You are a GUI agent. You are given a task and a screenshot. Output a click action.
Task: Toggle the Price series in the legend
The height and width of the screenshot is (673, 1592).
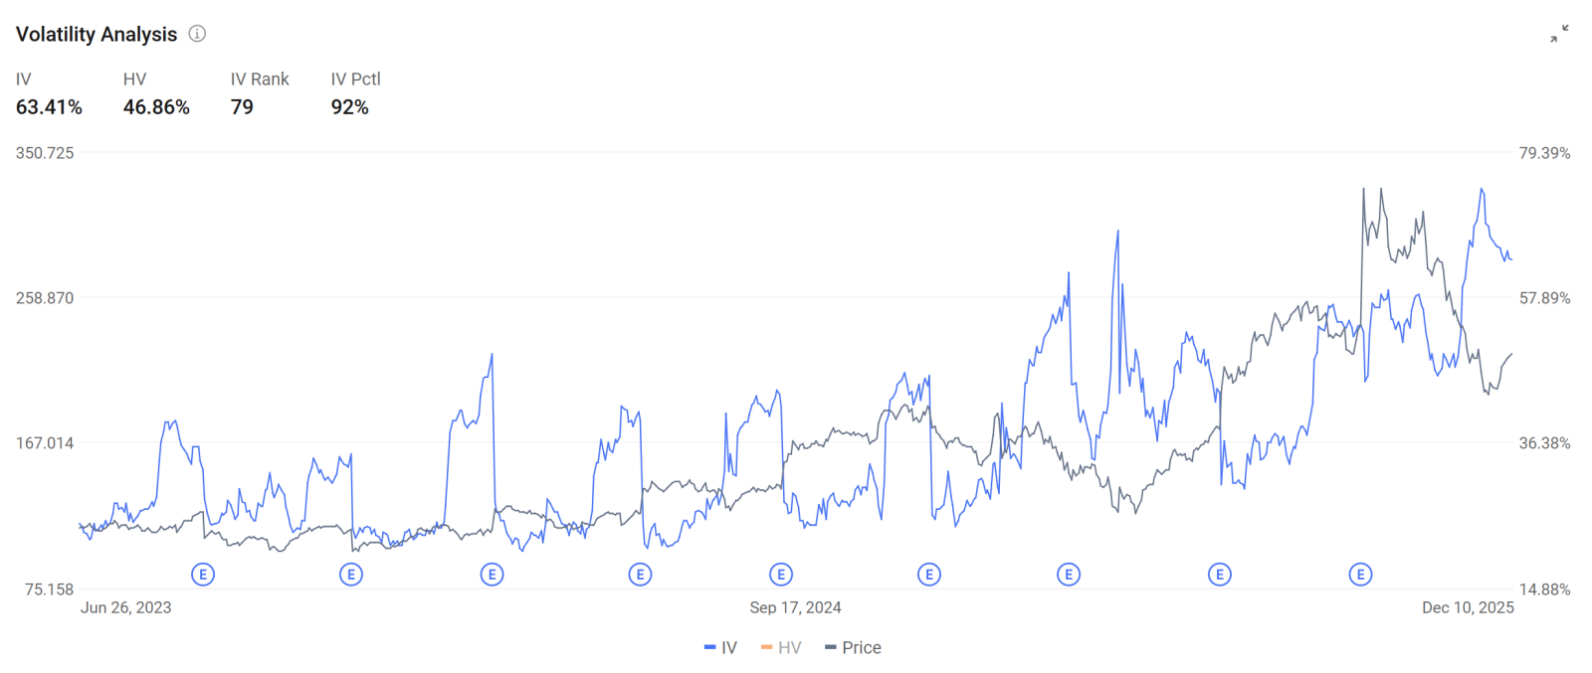pyautogui.click(x=854, y=648)
